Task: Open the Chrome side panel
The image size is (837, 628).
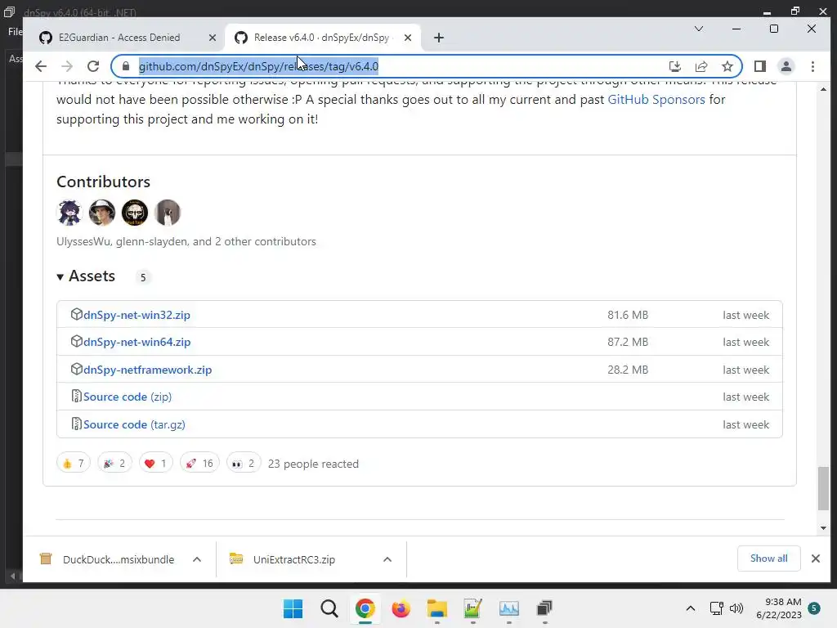Action: (760, 66)
